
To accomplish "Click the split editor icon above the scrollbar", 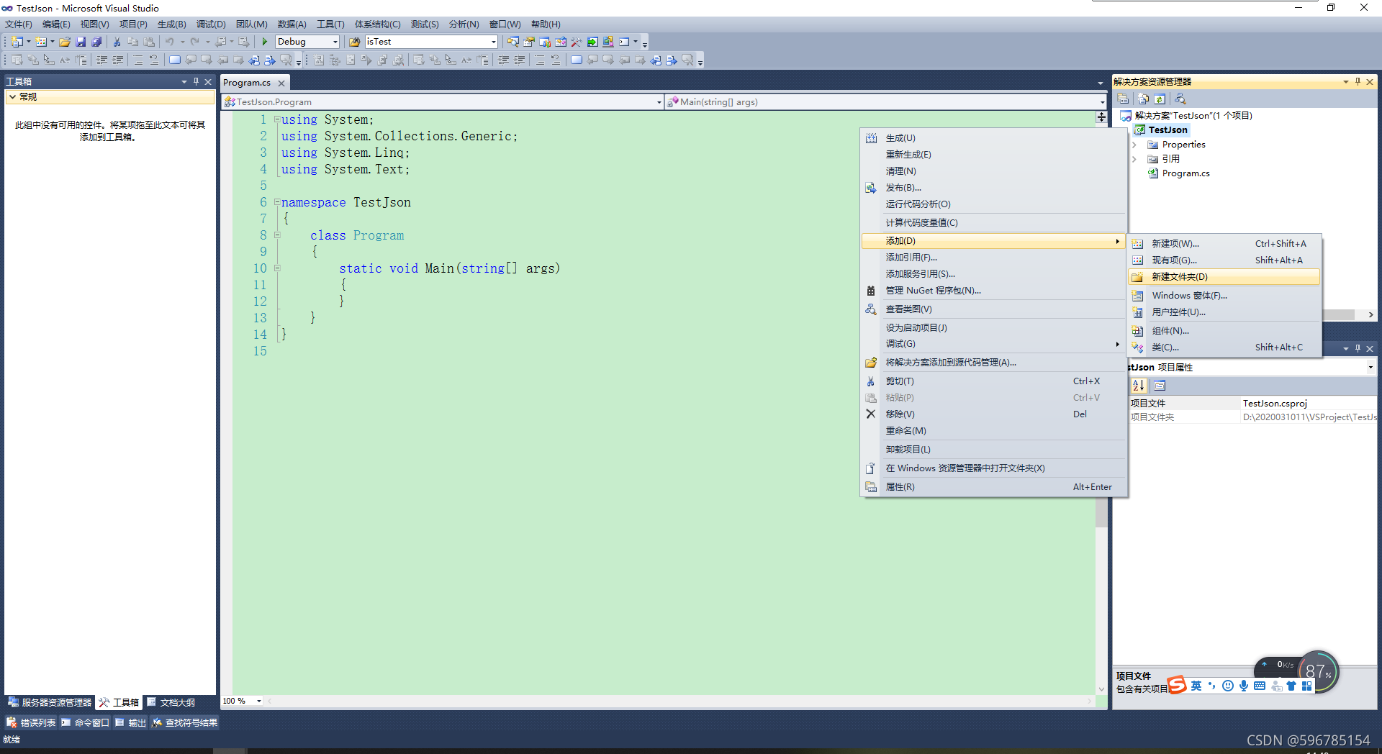I will [1101, 117].
